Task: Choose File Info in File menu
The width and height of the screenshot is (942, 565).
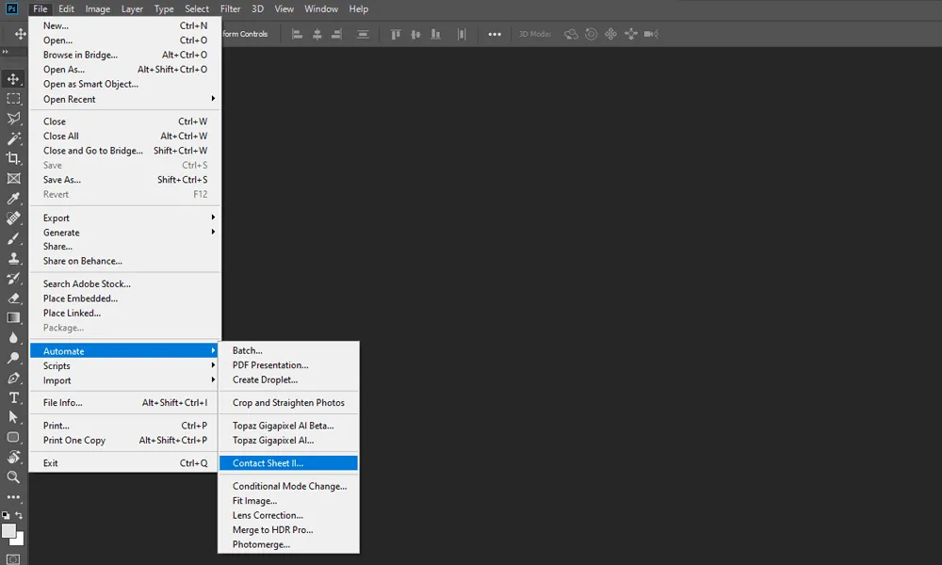Action: pos(125,403)
